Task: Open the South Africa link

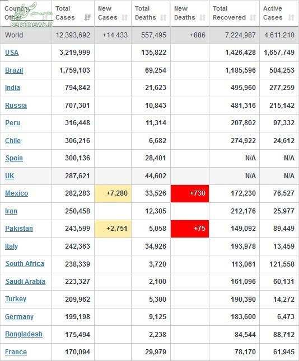Action: (25, 264)
